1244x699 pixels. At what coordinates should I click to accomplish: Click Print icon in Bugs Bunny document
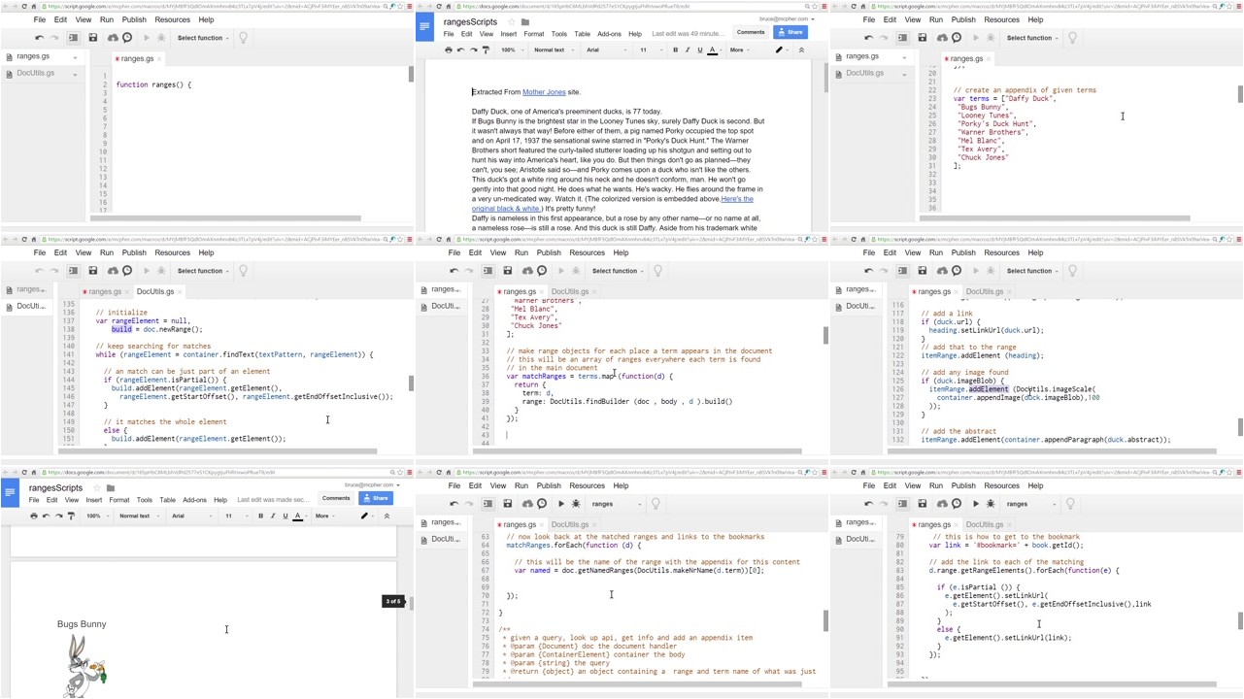[34, 516]
